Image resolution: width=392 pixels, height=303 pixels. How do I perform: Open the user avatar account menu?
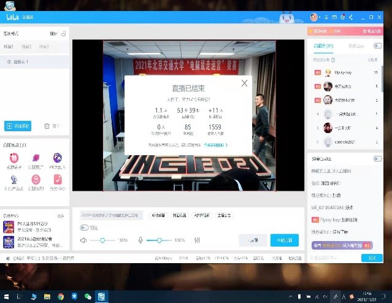[x=314, y=17]
